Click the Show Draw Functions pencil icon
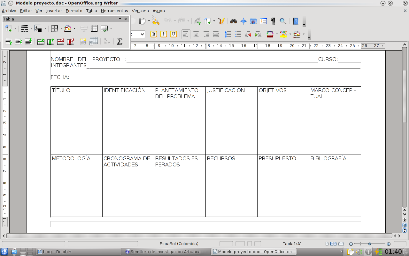Image resolution: width=409 pixels, height=256 pixels. click(x=221, y=21)
